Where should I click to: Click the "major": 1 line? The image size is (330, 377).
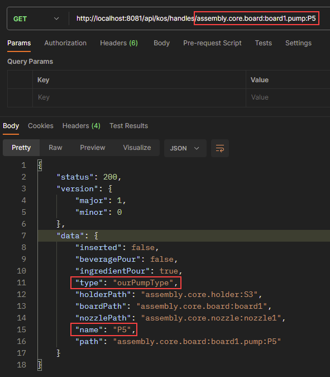101,201
